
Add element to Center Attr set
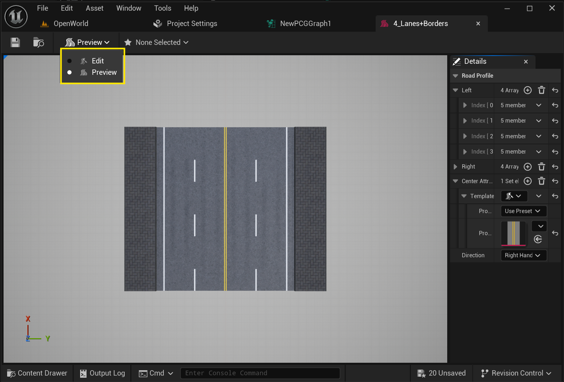528,181
